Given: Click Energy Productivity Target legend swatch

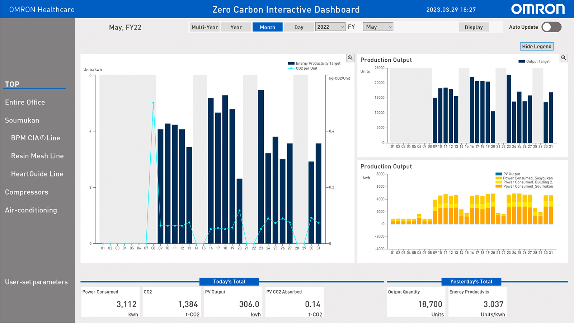Looking at the screenshot, I should coord(291,64).
